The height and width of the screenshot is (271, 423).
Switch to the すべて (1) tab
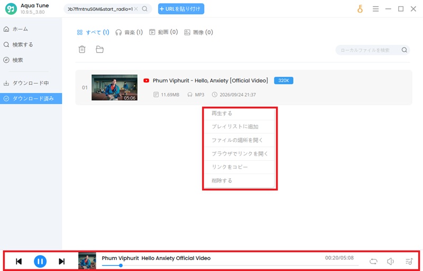[x=93, y=32]
